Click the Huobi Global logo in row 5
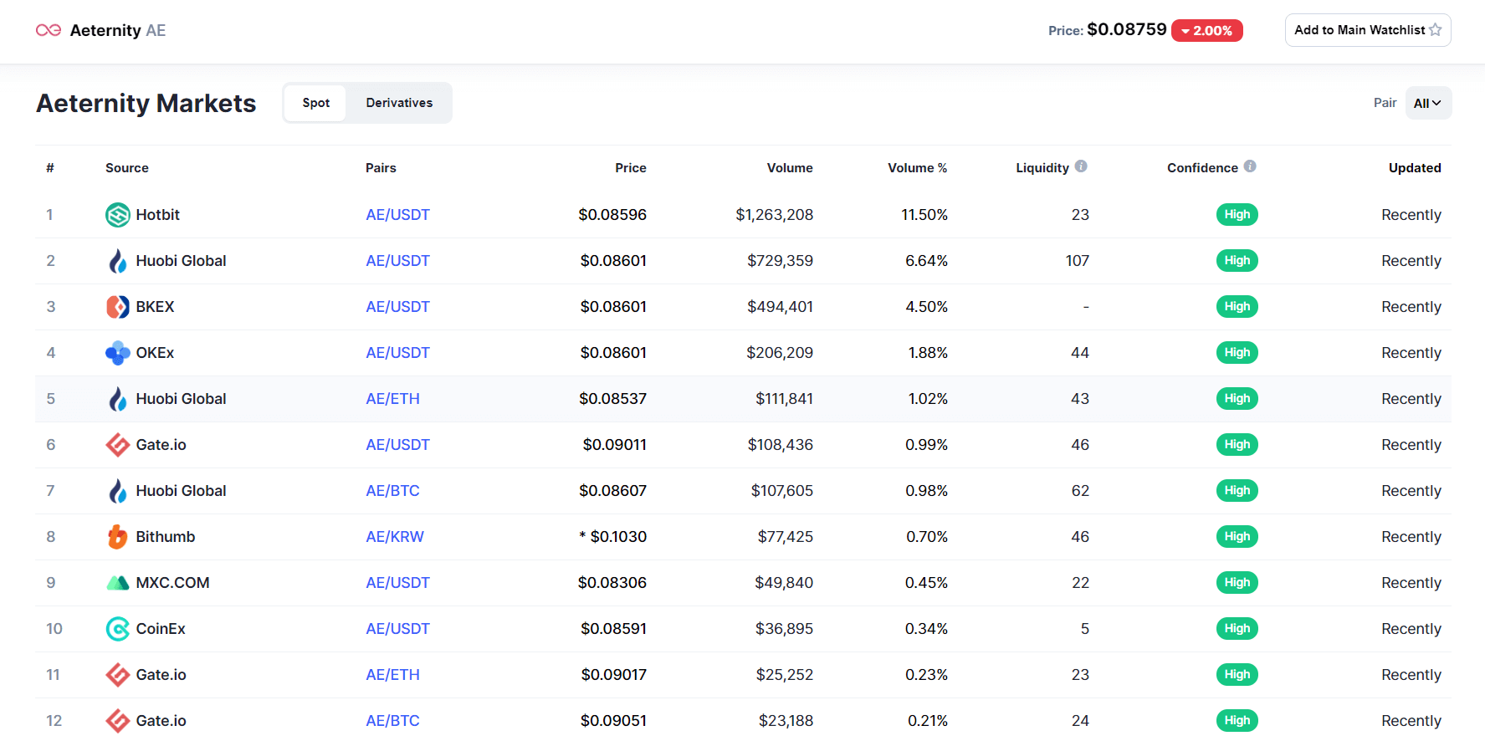Viewport: 1485px width, 741px height. [118, 399]
